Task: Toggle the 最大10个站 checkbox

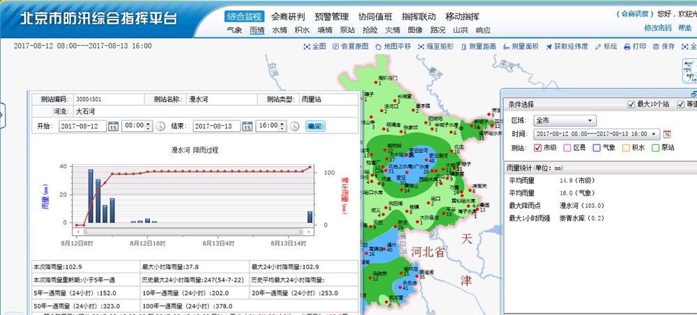Action: (631, 104)
